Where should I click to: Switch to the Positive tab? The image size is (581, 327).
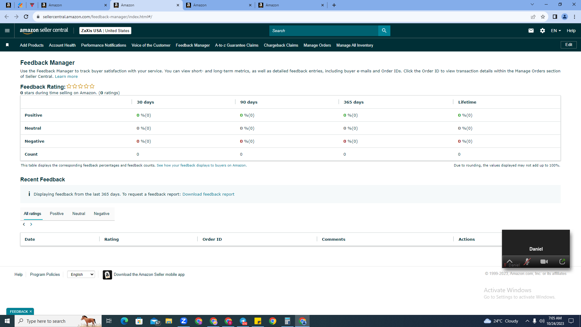coord(57,214)
